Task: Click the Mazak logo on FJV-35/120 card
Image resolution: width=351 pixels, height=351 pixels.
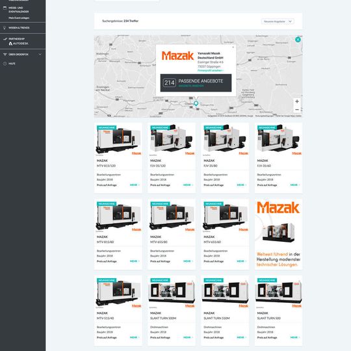Action: [190, 153]
